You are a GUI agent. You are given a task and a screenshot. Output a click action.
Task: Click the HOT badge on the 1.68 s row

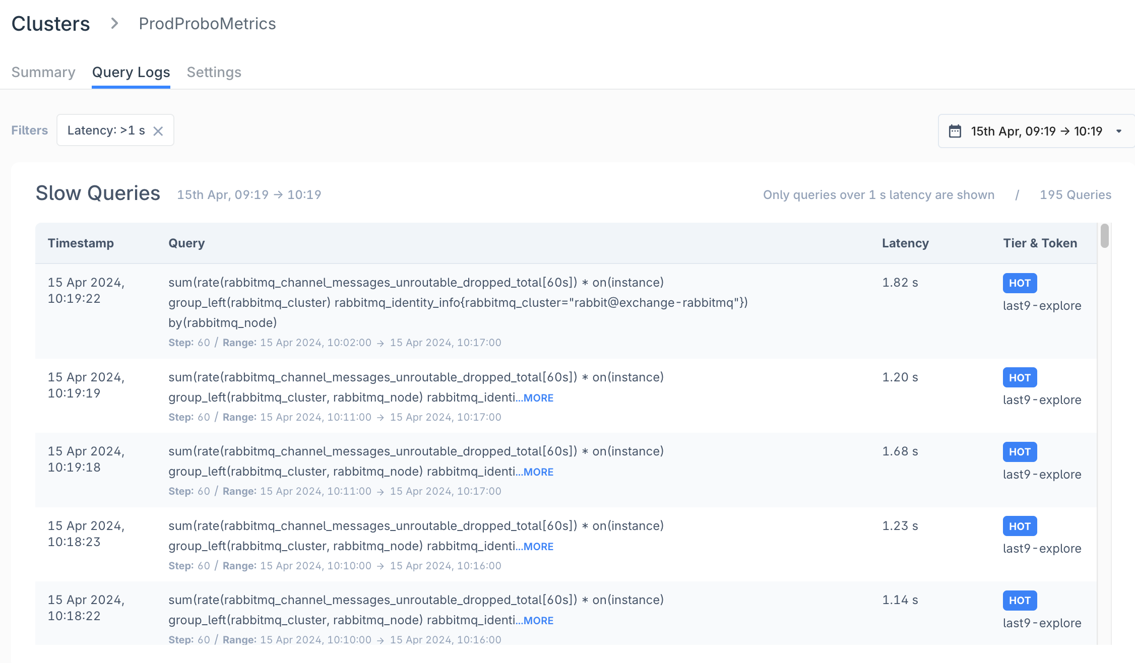[x=1020, y=452]
